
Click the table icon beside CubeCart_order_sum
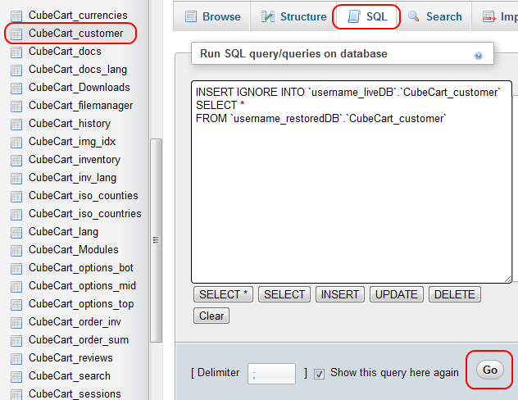pyautogui.click(x=16, y=340)
